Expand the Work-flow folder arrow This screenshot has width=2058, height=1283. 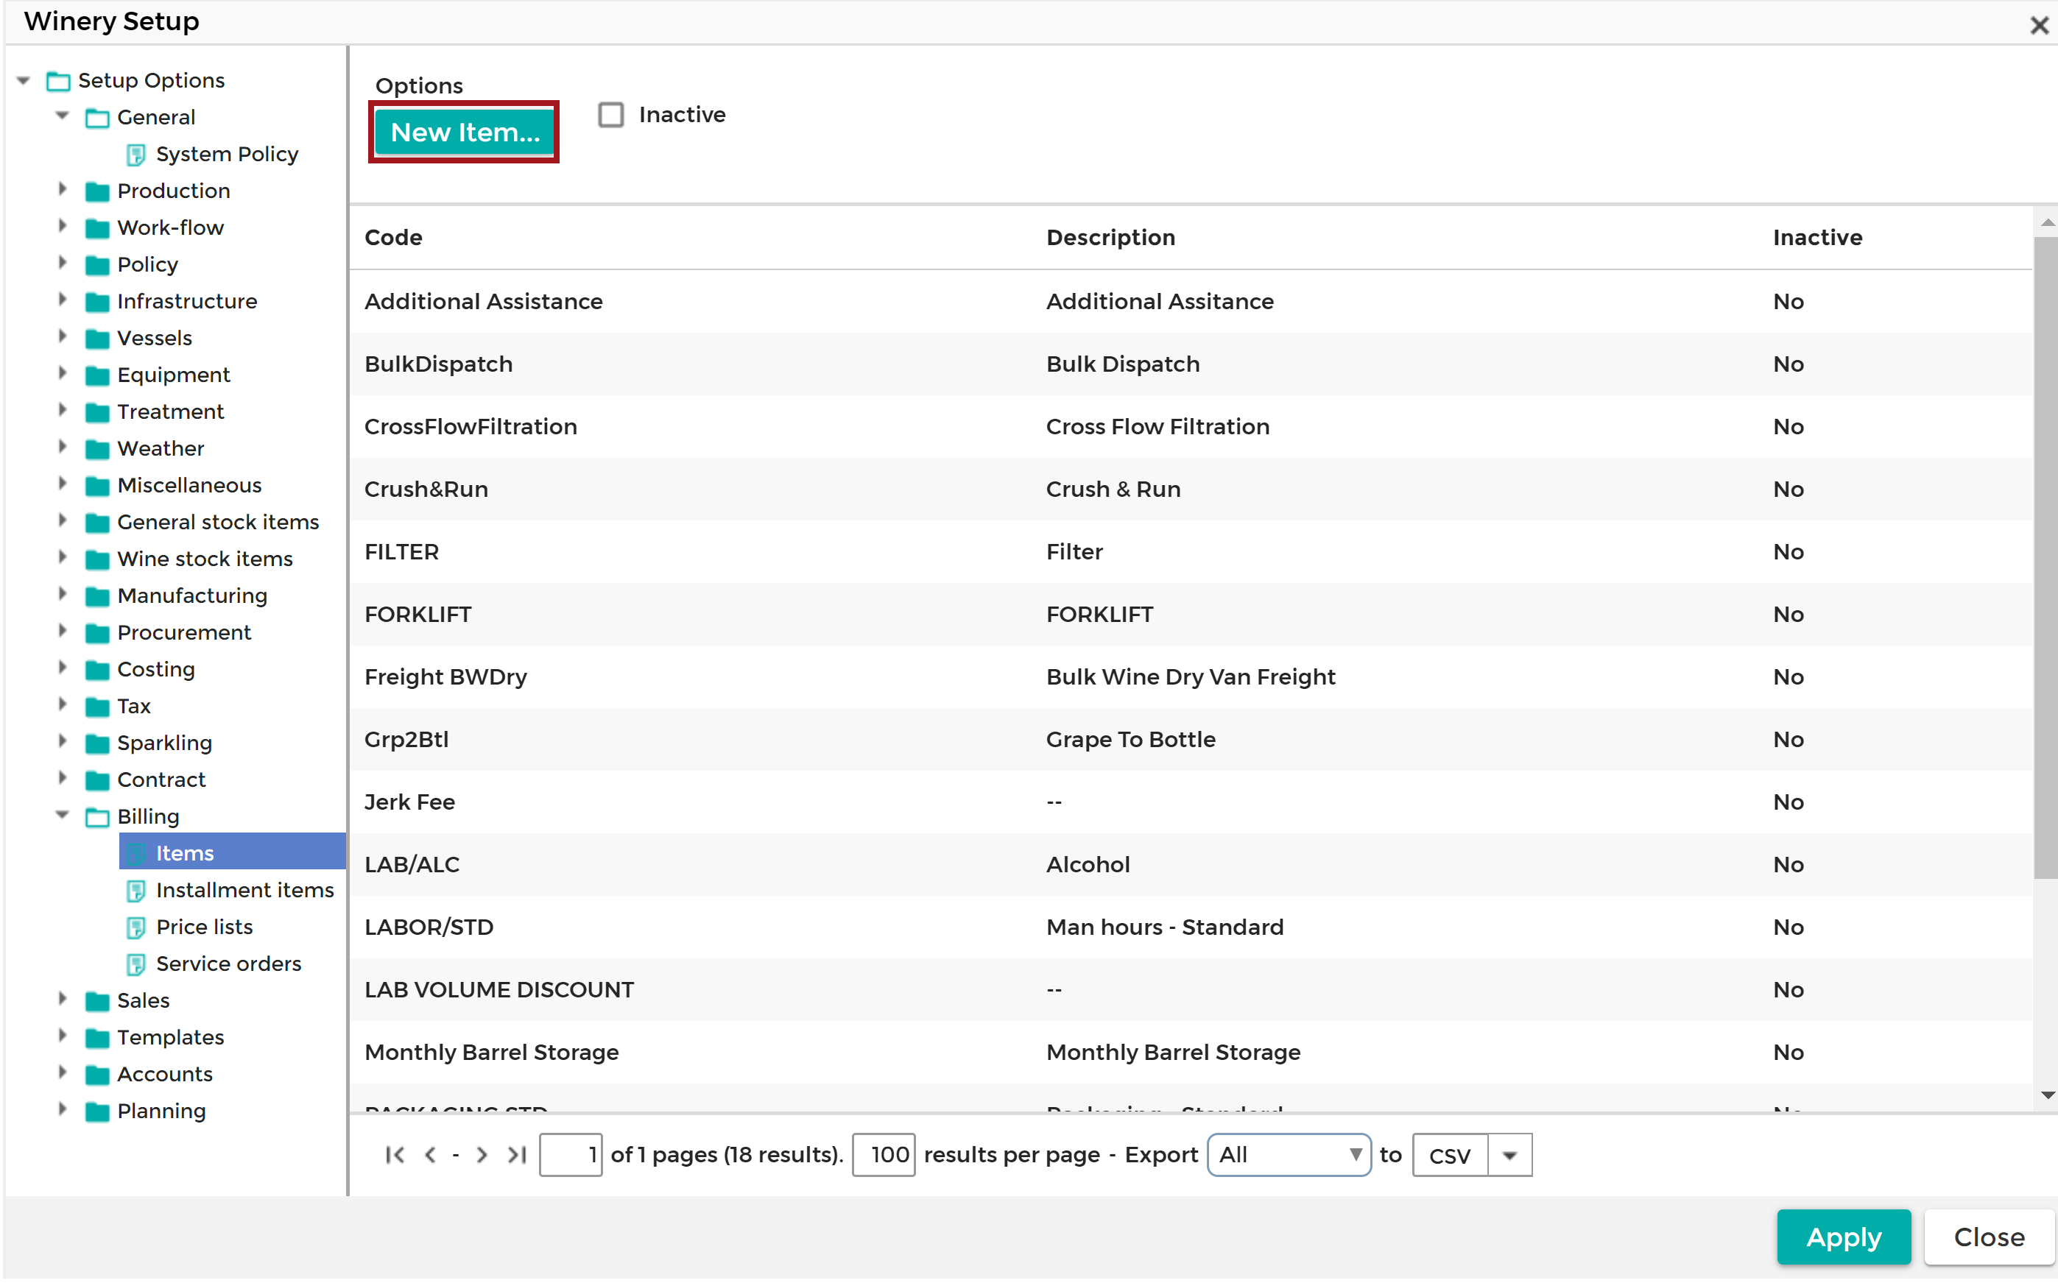click(62, 226)
